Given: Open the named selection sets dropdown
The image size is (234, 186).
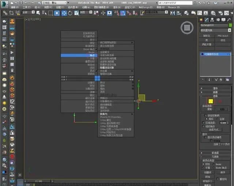Looking at the screenshot, I should [157, 12].
